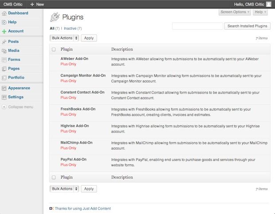Click Thanks for using Just Add Content
275x214 pixels.
click(x=83, y=208)
